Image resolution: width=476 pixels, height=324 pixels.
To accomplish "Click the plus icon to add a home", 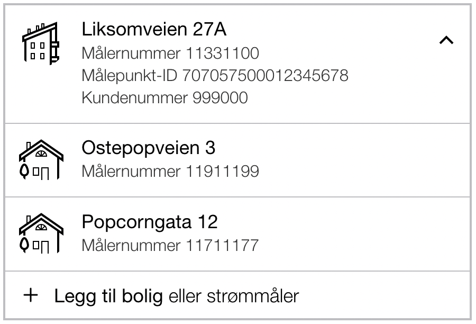I will 31,295.
